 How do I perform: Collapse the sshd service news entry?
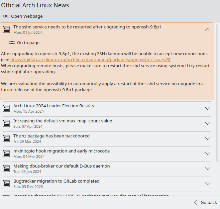(x=208, y=29)
